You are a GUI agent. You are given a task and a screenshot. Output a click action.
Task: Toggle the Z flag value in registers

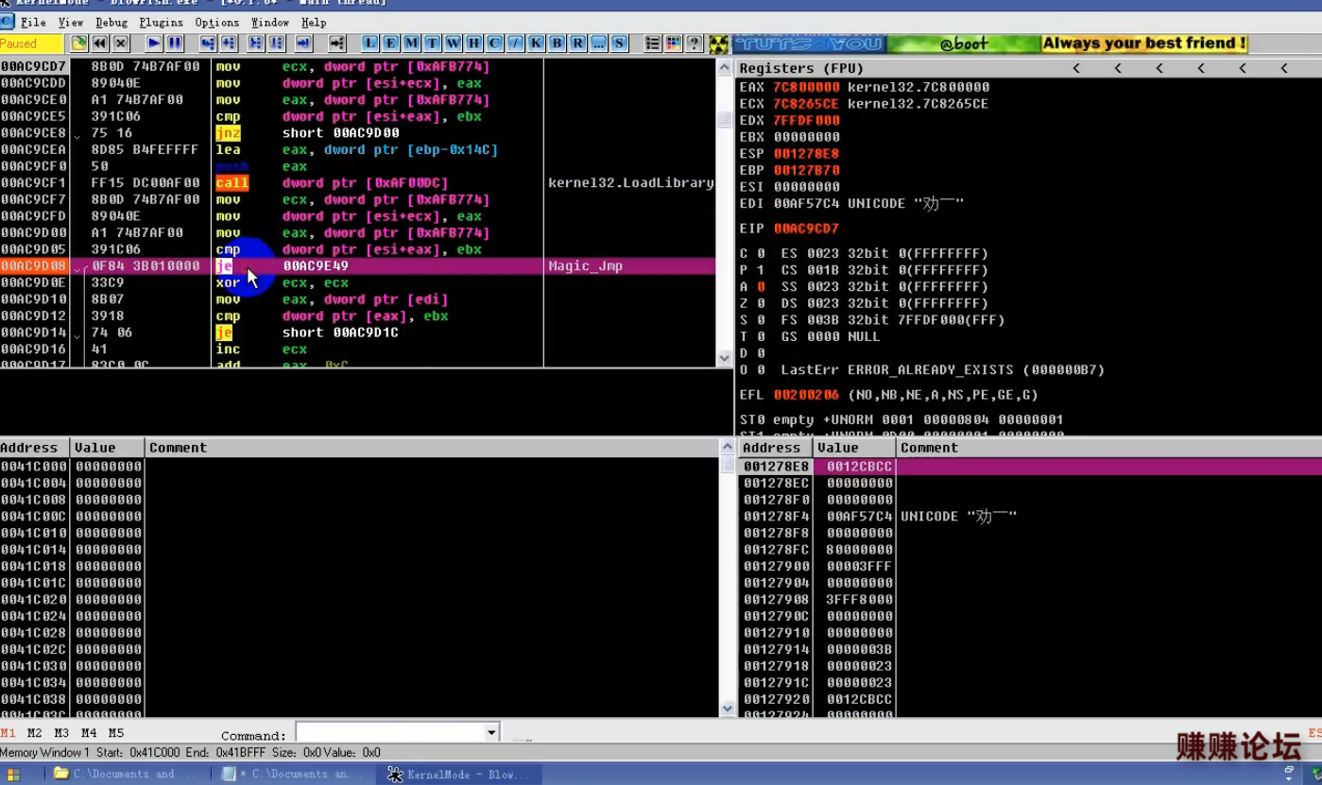[x=761, y=303]
